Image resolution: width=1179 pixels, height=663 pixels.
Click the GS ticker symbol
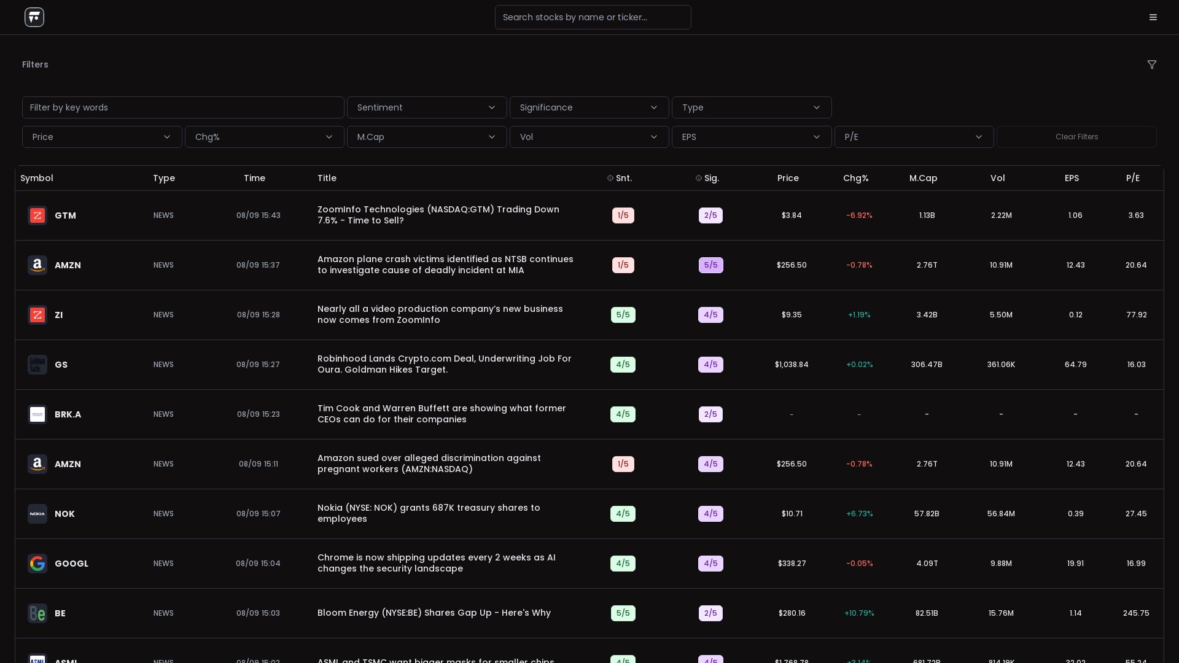[x=61, y=365]
